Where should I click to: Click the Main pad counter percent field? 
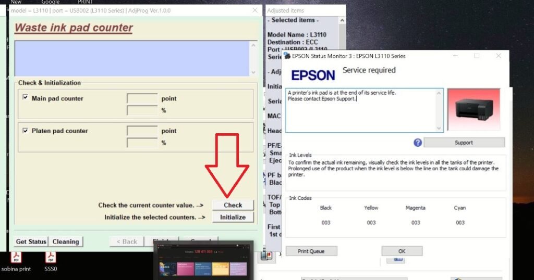(x=142, y=110)
